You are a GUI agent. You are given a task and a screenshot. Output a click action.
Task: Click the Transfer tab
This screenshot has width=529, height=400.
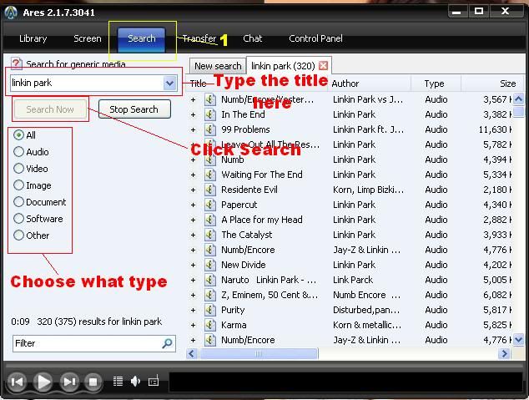coord(199,38)
